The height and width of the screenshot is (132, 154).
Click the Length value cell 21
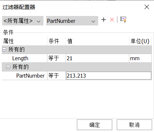(97, 58)
